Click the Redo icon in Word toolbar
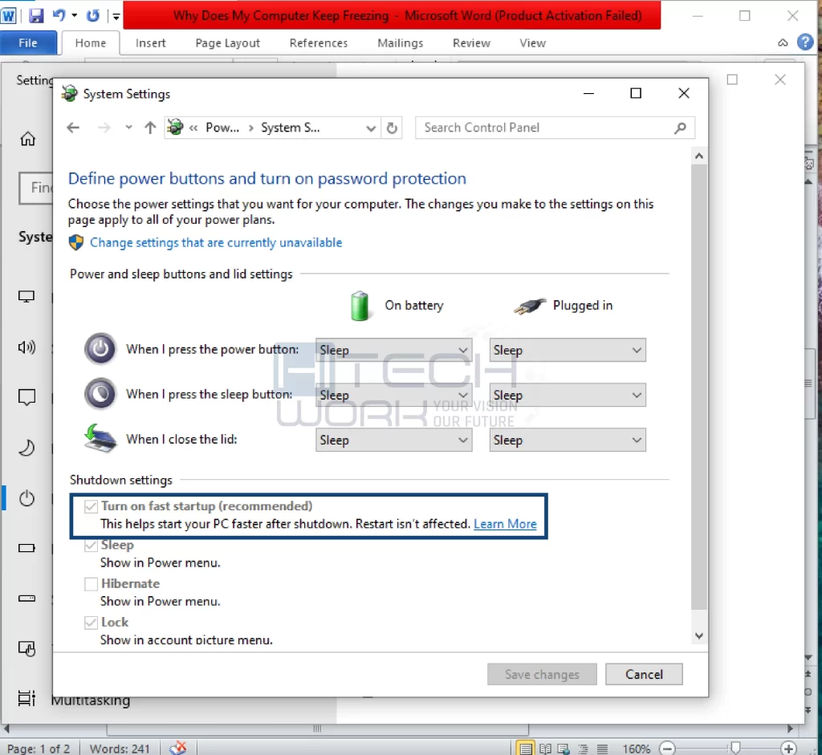 tap(93, 16)
